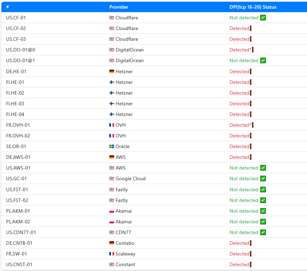Click the French flag in FR.SW-01 row
Image resolution: width=307 pixels, height=271 pixels.
point(112,254)
